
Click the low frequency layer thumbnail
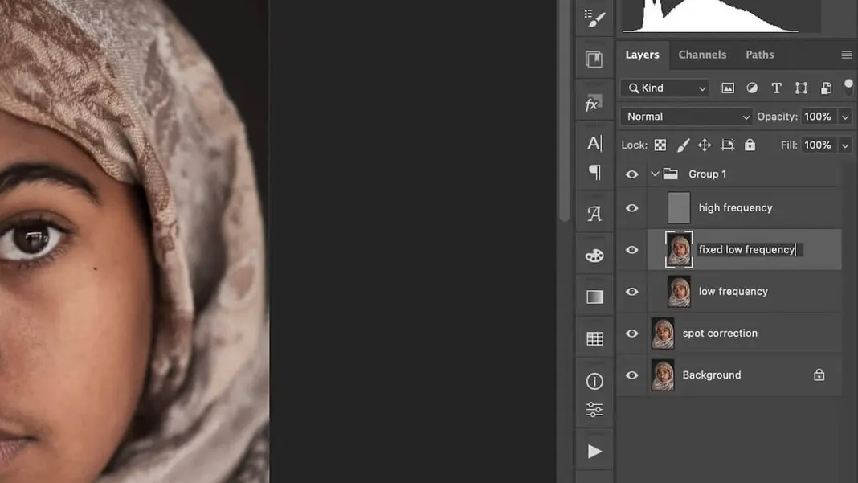point(679,292)
